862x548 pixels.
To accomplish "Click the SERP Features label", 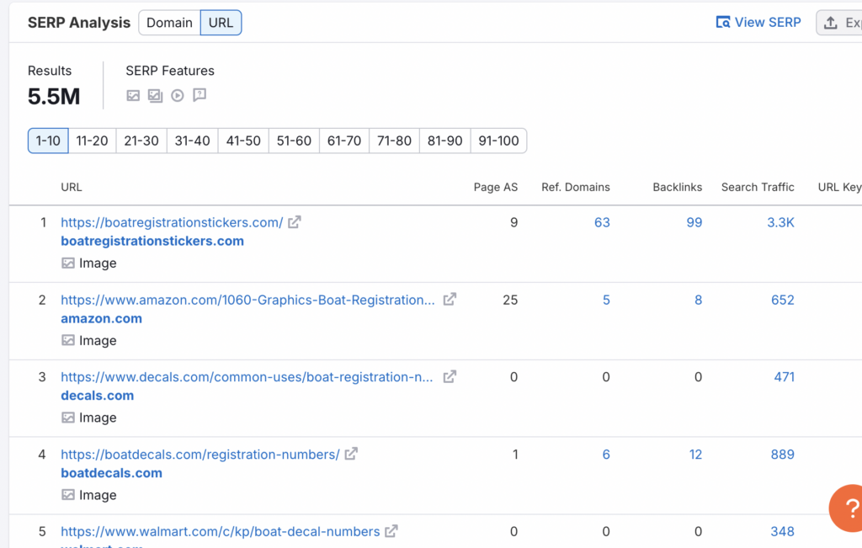I will [170, 71].
